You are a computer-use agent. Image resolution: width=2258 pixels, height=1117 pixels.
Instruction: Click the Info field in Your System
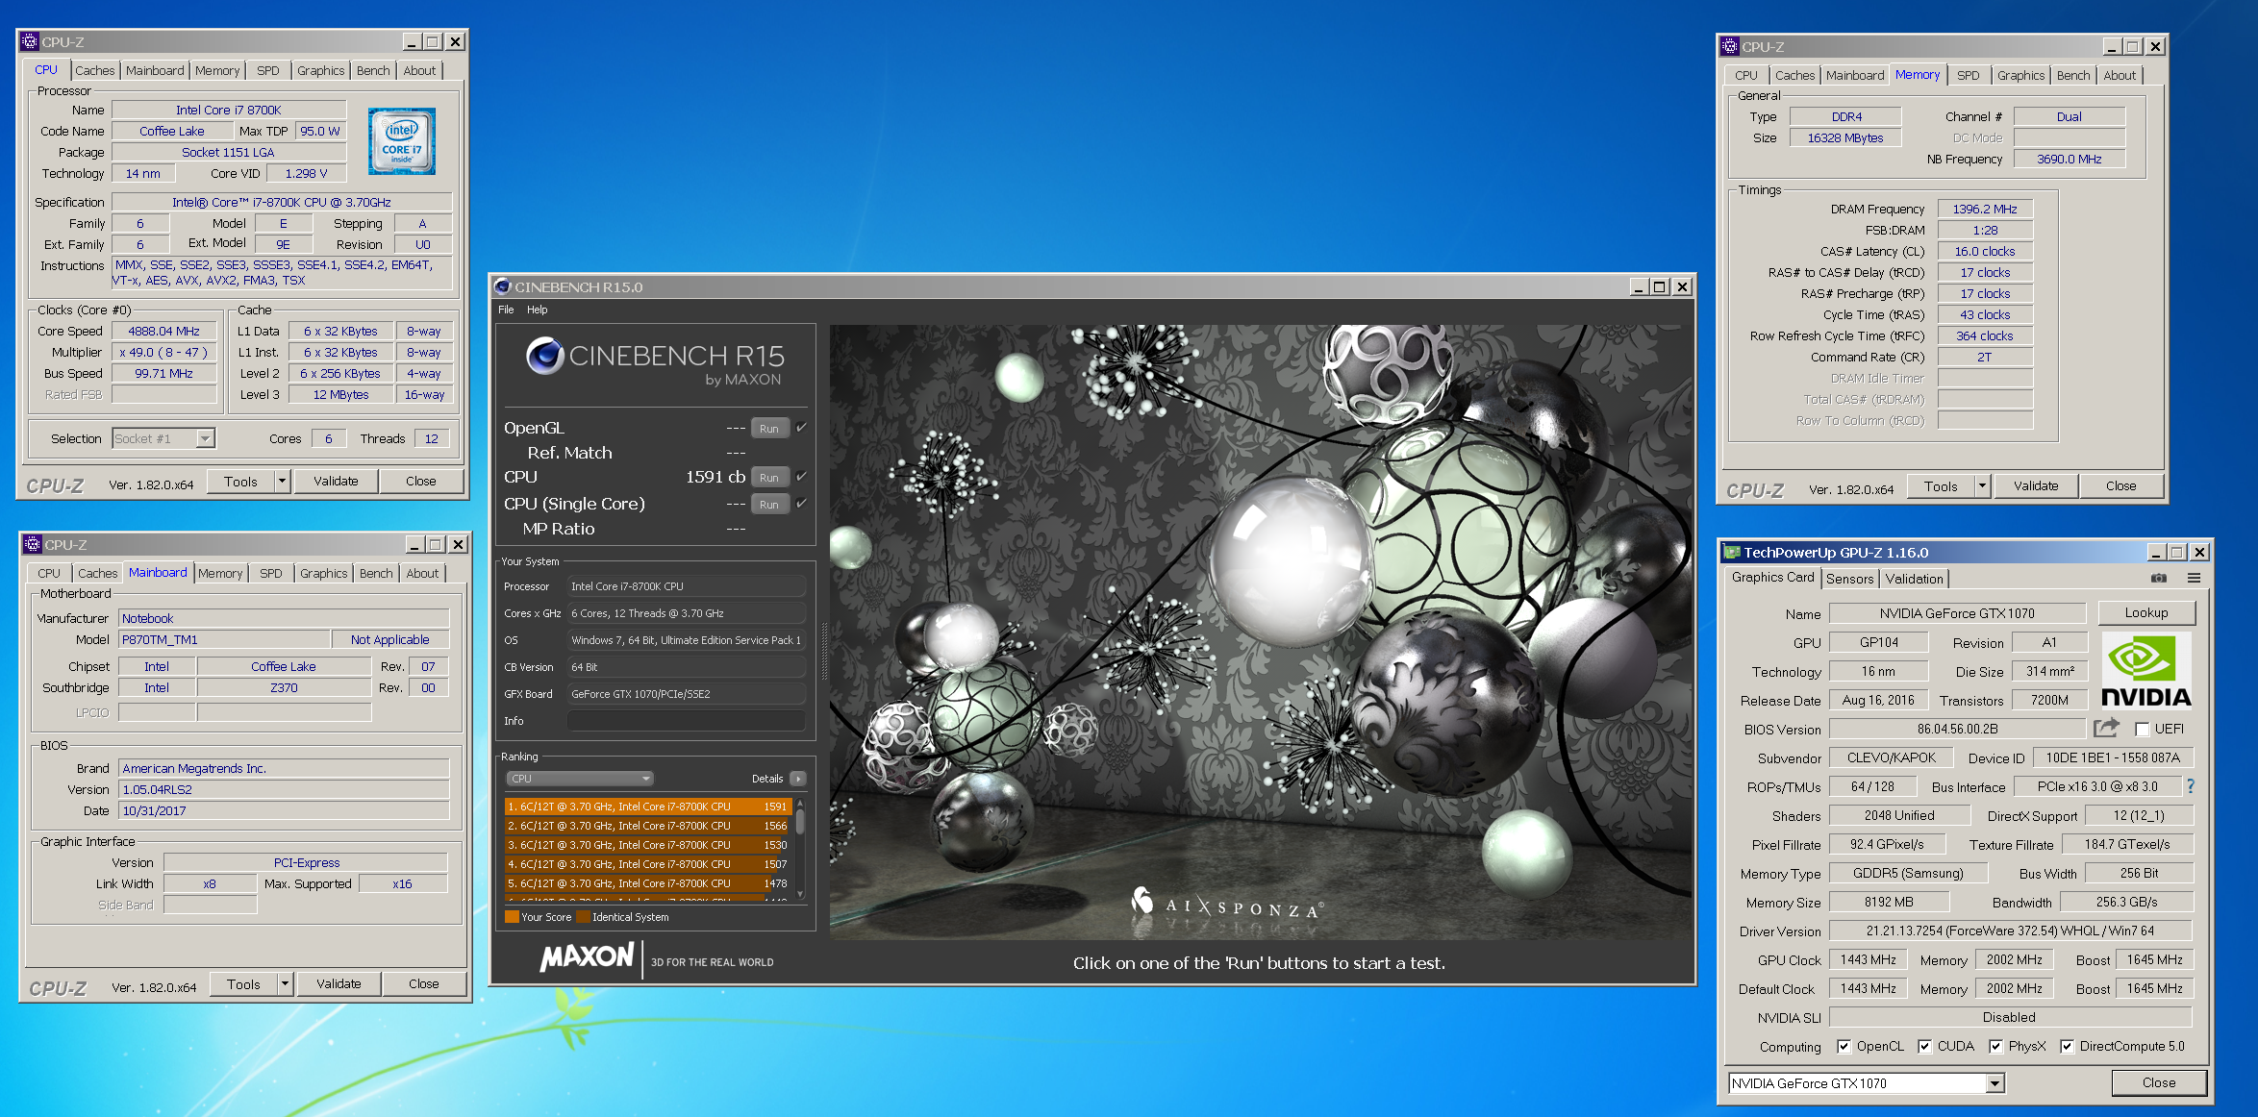click(686, 721)
